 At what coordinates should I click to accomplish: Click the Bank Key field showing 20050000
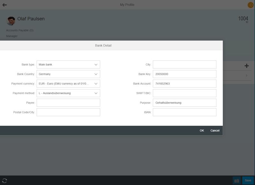coord(184,74)
